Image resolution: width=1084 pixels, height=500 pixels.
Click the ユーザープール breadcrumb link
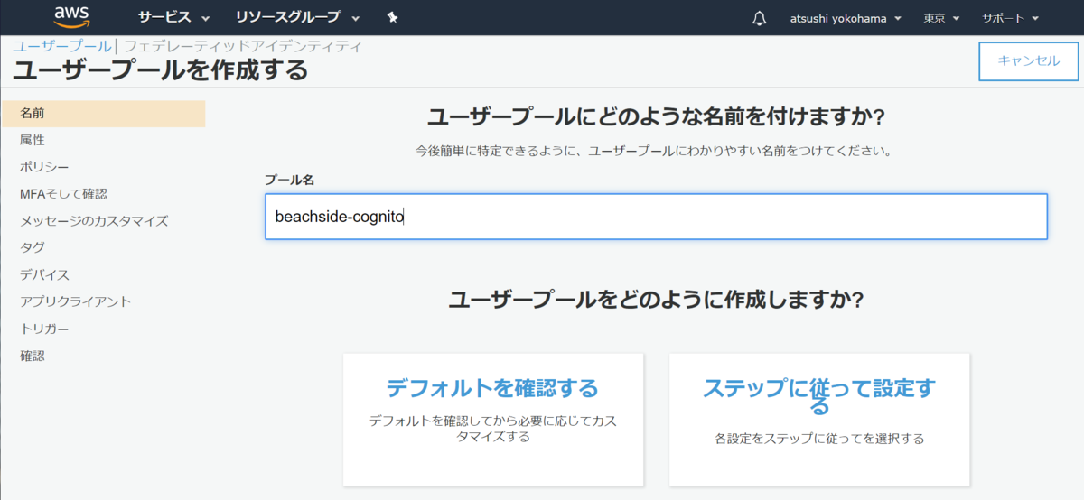[x=62, y=45]
